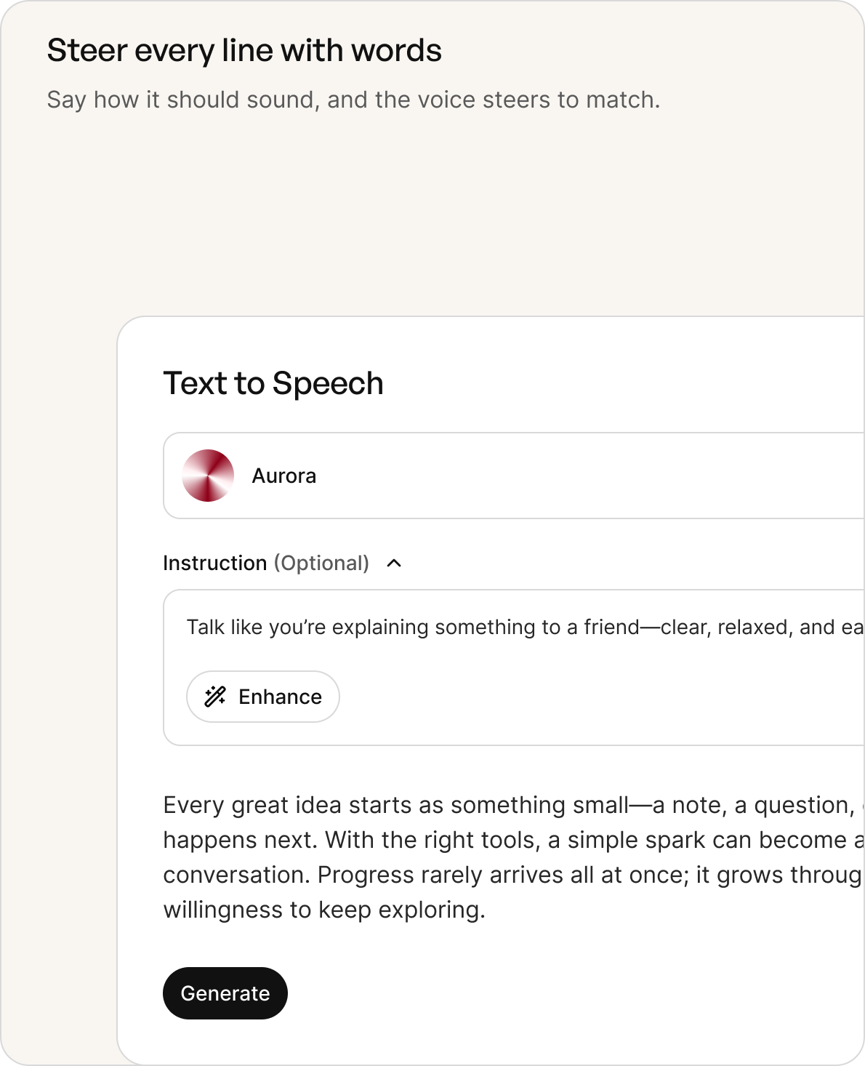This screenshot has width=865, height=1066.
Task: Click the Aurora voice name label
Action: pos(284,476)
